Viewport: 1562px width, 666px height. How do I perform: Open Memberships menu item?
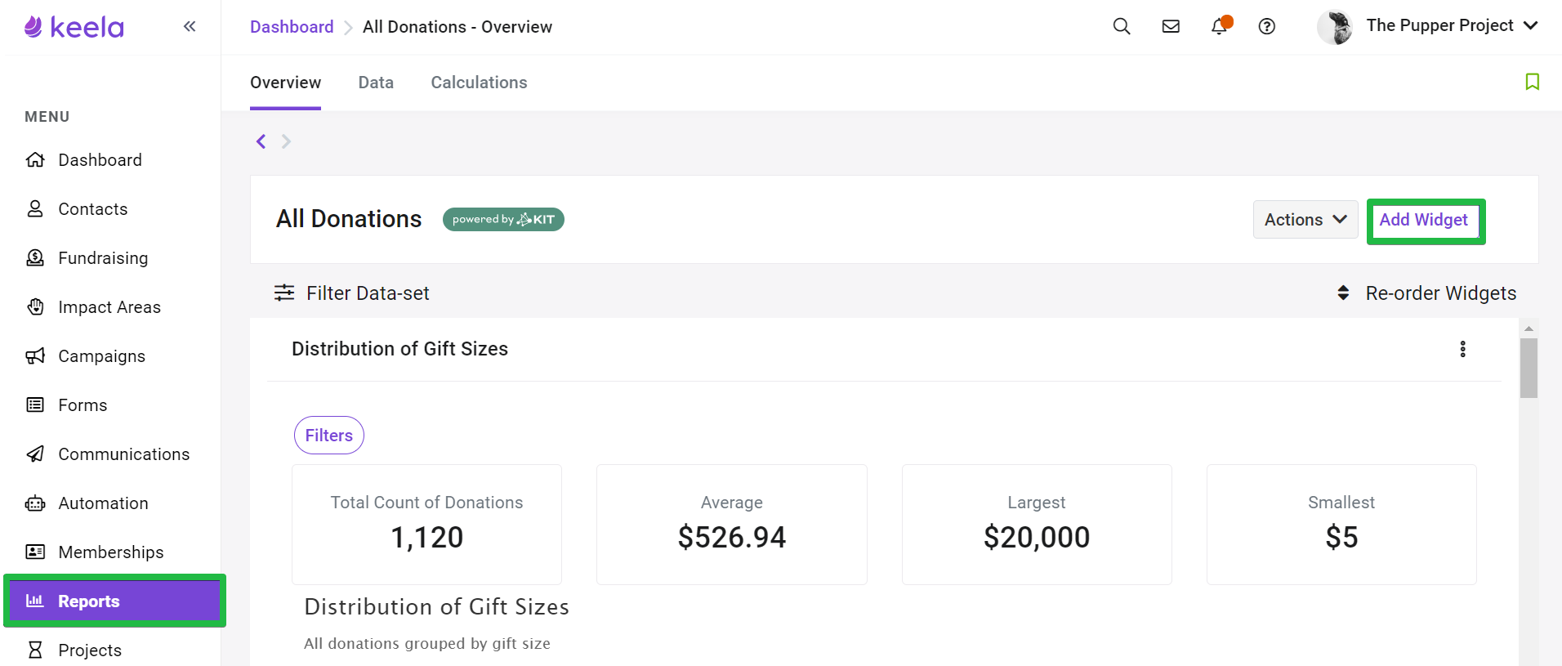[x=112, y=552]
